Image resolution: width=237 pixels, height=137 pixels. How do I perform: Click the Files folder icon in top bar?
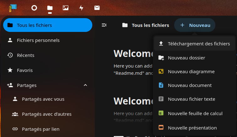coord(50,8)
